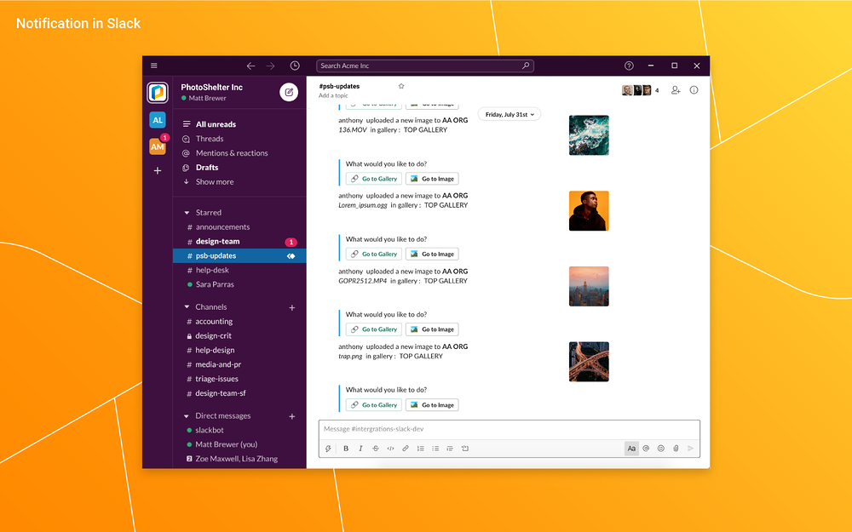Compose a new message

click(289, 92)
